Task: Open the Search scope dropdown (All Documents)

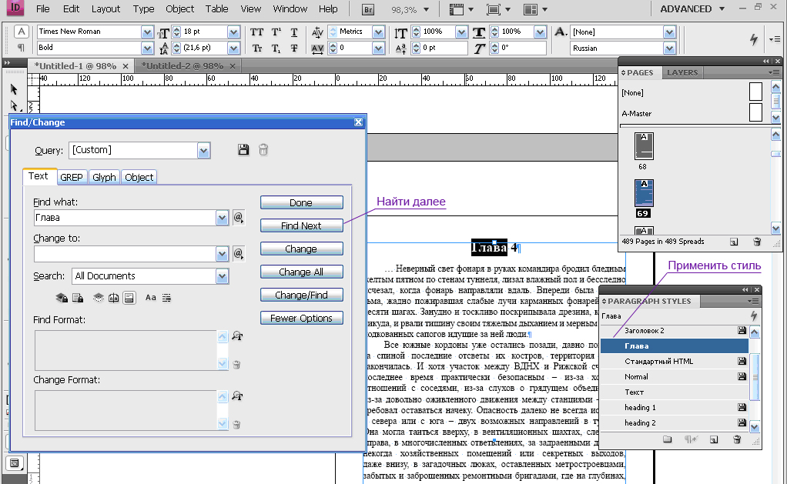Action: click(x=222, y=276)
